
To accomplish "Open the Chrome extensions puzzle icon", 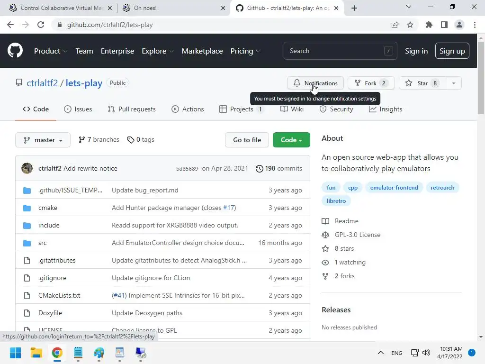I will (x=429, y=25).
